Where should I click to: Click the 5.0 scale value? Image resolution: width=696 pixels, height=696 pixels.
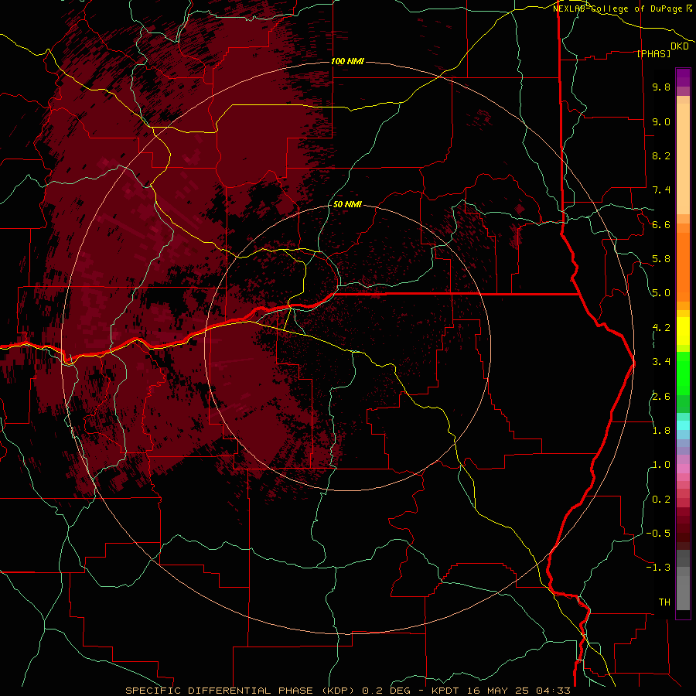(661, 293)
